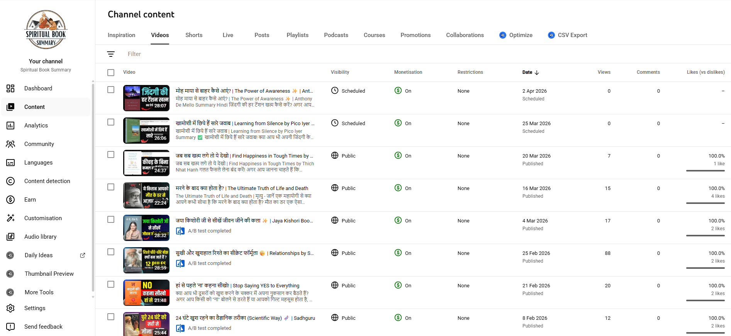
Task: Open visibility options for Find Happiness video
Action: tap(343, 156)
